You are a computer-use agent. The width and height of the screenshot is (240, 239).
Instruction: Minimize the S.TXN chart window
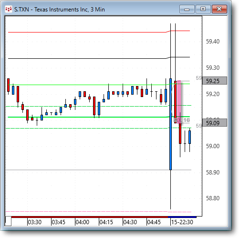pos(187,9)
